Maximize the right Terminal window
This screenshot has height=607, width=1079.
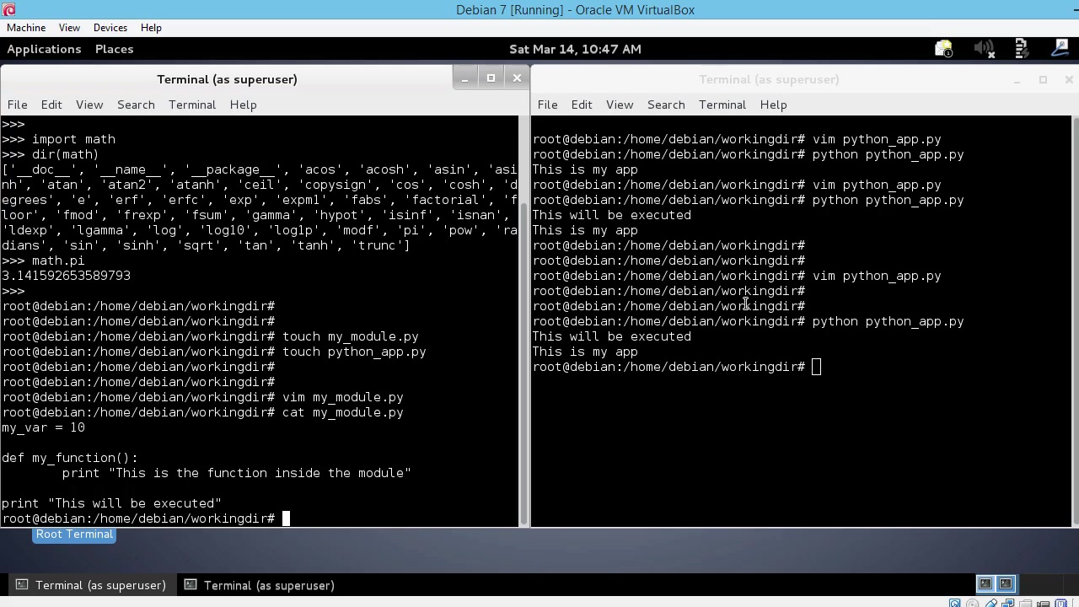point(1043,79)
